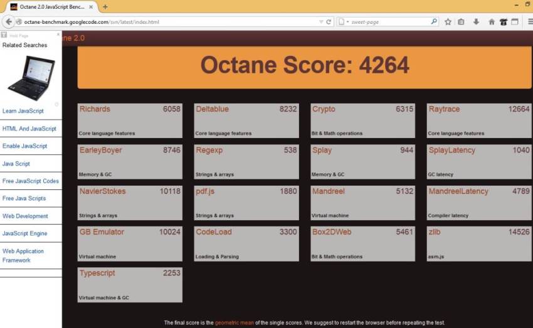The image size is (533, 328).
Task: Click GC latency label under SplayLatency
Action: pyautogui.click(x=441, y=175)
